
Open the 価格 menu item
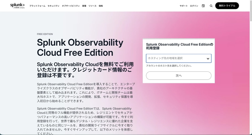[x=101, y=6]
